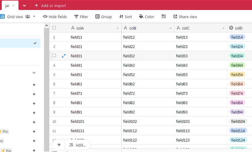Select cell field42
The height and width of the screenshot is (152, 252).
pyautogui.click(x=148, y=65)
